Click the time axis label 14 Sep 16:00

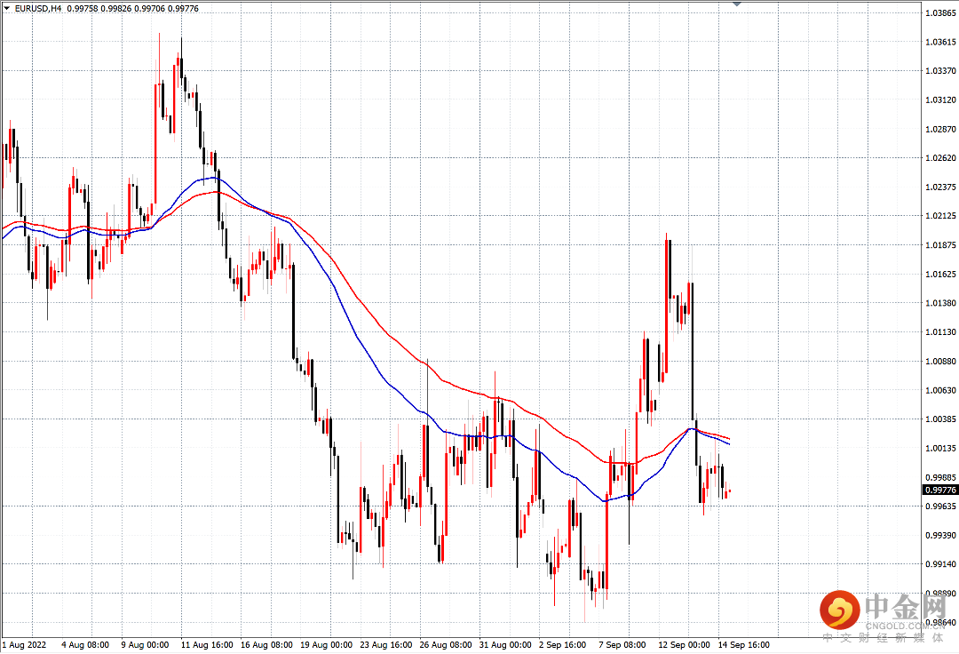(744, 645)
